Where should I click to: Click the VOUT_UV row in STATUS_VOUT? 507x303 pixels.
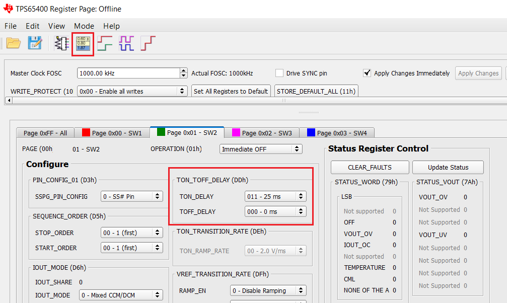(x=443, y=235)
